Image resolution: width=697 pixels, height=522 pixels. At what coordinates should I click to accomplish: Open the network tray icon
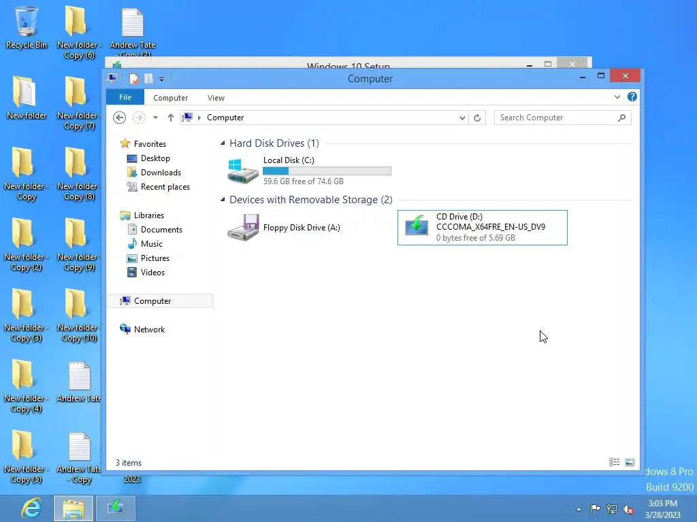(612, 509)
